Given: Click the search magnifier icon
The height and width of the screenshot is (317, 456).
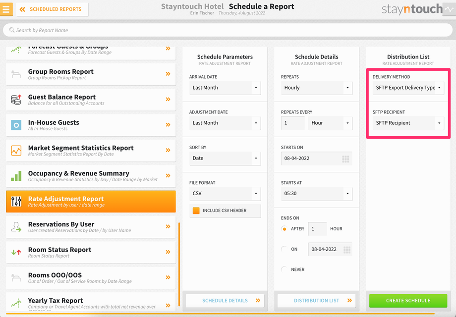Looking at the screenshot, I should tap(12, 30).
